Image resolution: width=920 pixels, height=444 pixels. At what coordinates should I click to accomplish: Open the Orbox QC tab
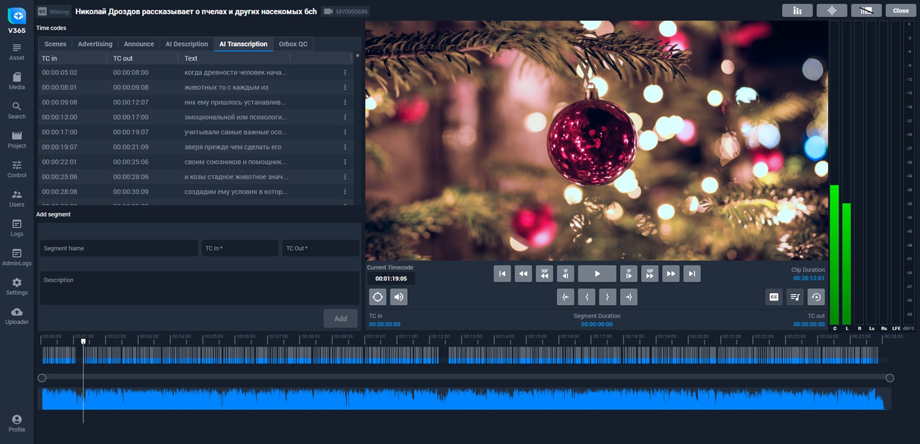pos(293,44)
